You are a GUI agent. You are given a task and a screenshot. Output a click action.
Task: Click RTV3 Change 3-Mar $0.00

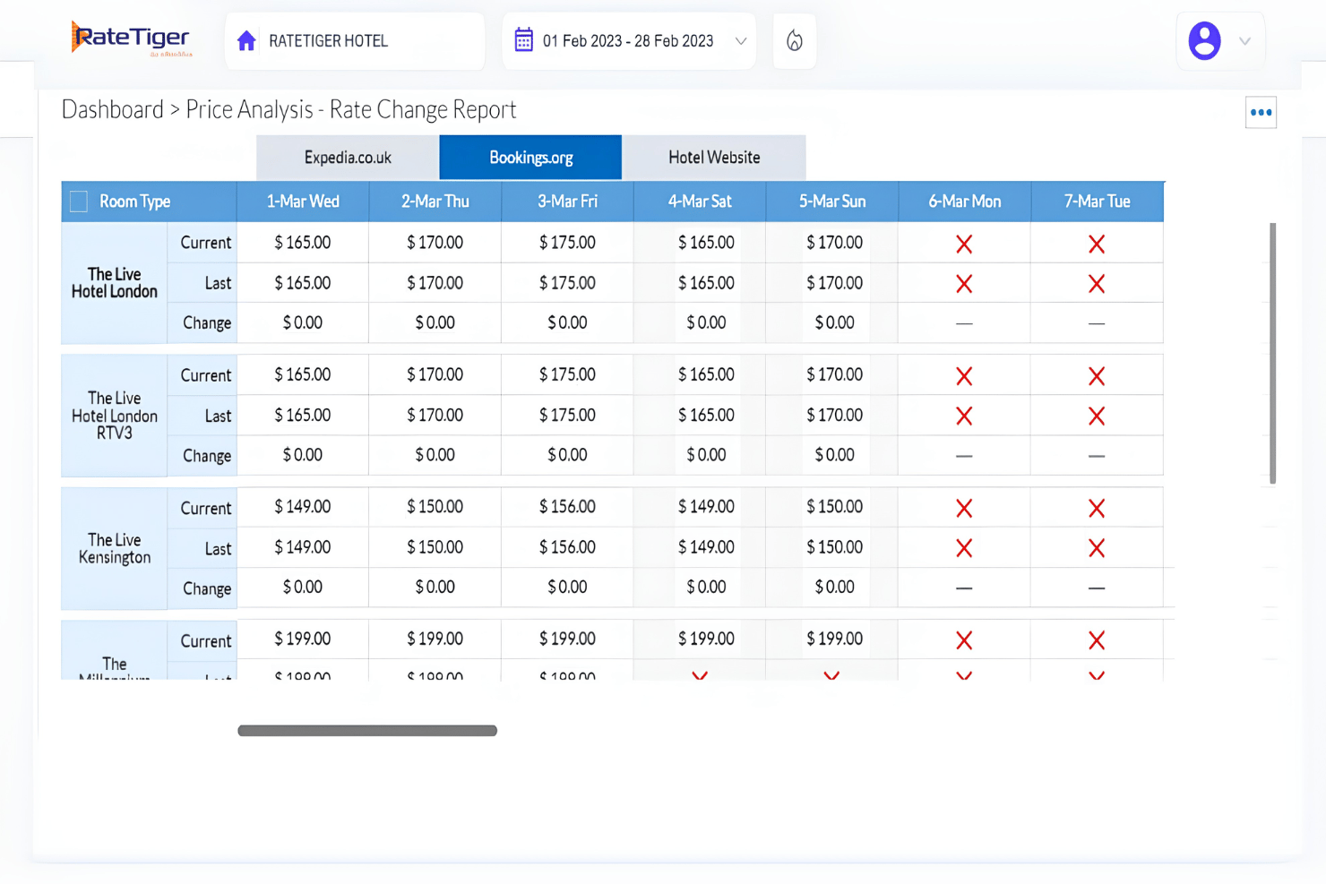[x=567, y=455]
